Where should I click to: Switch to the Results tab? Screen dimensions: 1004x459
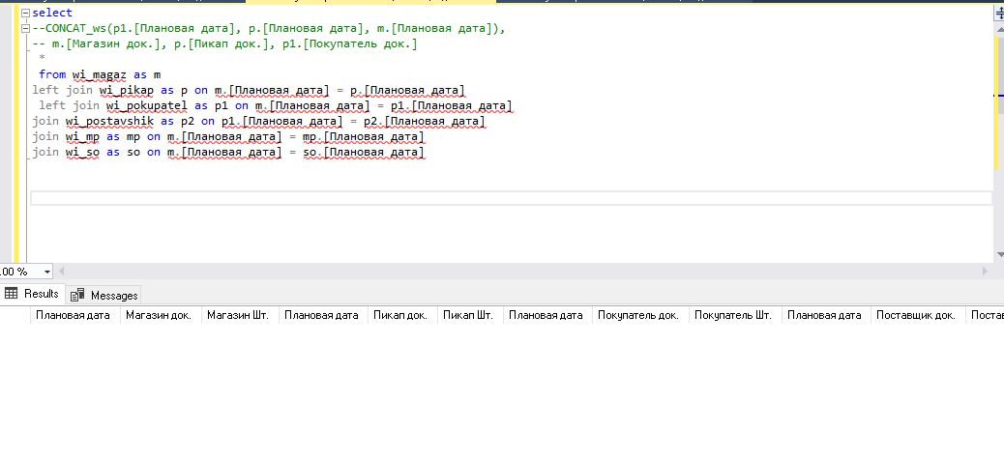pyautogui.click(x=41, y=294)
